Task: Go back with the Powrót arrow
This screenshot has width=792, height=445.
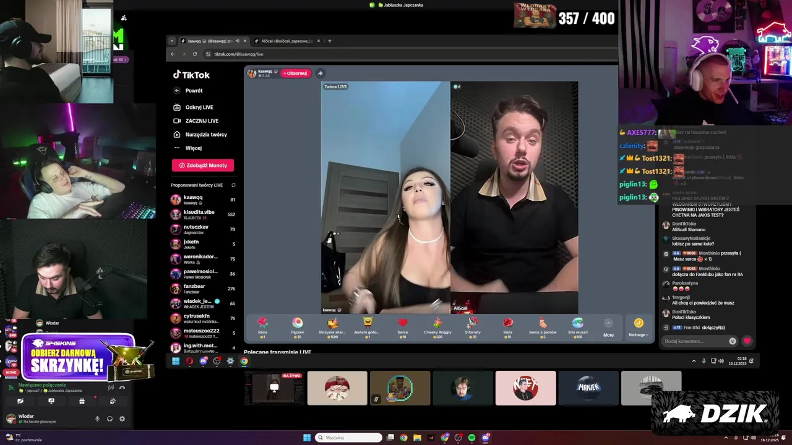Action: (x=177, y=91)
